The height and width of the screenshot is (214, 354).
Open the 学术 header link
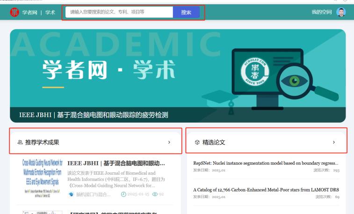pyautogui.click(x=50, y=13)
